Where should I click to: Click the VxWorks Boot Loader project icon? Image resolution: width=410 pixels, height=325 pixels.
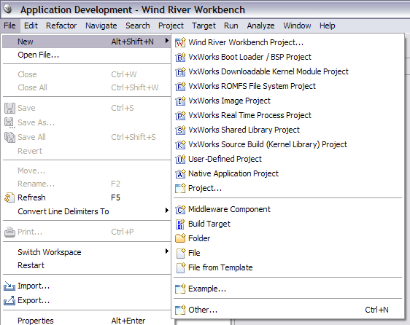180,57
